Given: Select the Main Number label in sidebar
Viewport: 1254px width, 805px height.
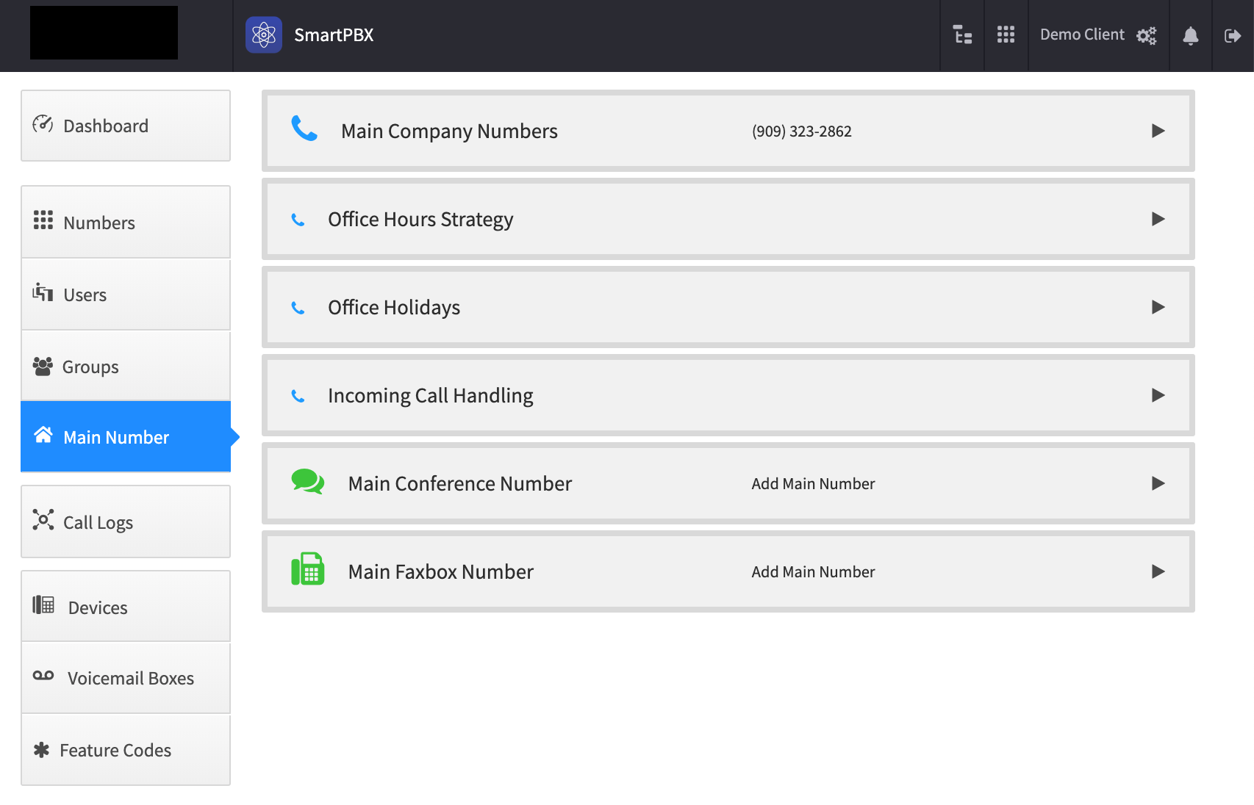Looking at the screenshot, I should (116, 437).
